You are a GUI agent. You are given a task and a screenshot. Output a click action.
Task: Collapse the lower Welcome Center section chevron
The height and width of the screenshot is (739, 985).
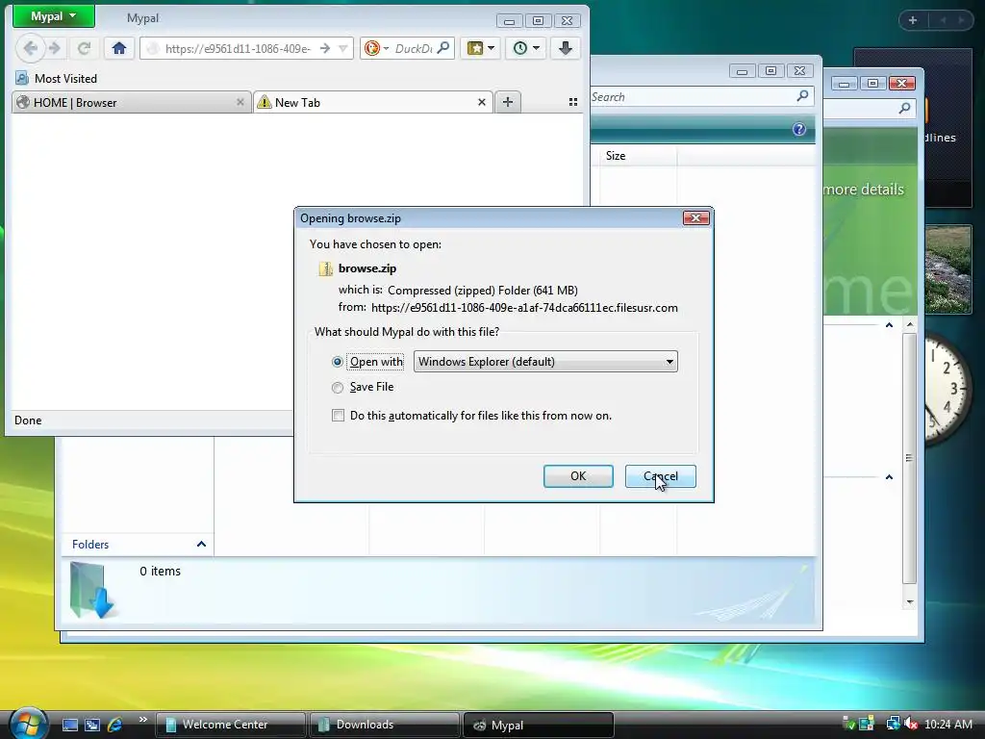point(889,477)
